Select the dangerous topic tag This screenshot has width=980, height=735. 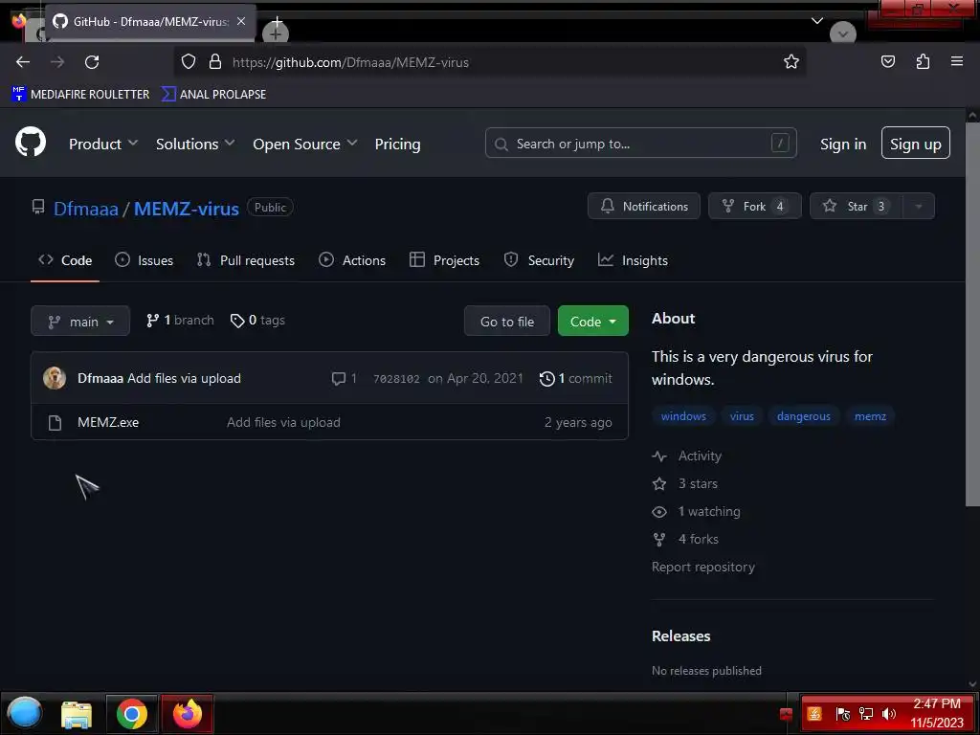tap(804, 416)
